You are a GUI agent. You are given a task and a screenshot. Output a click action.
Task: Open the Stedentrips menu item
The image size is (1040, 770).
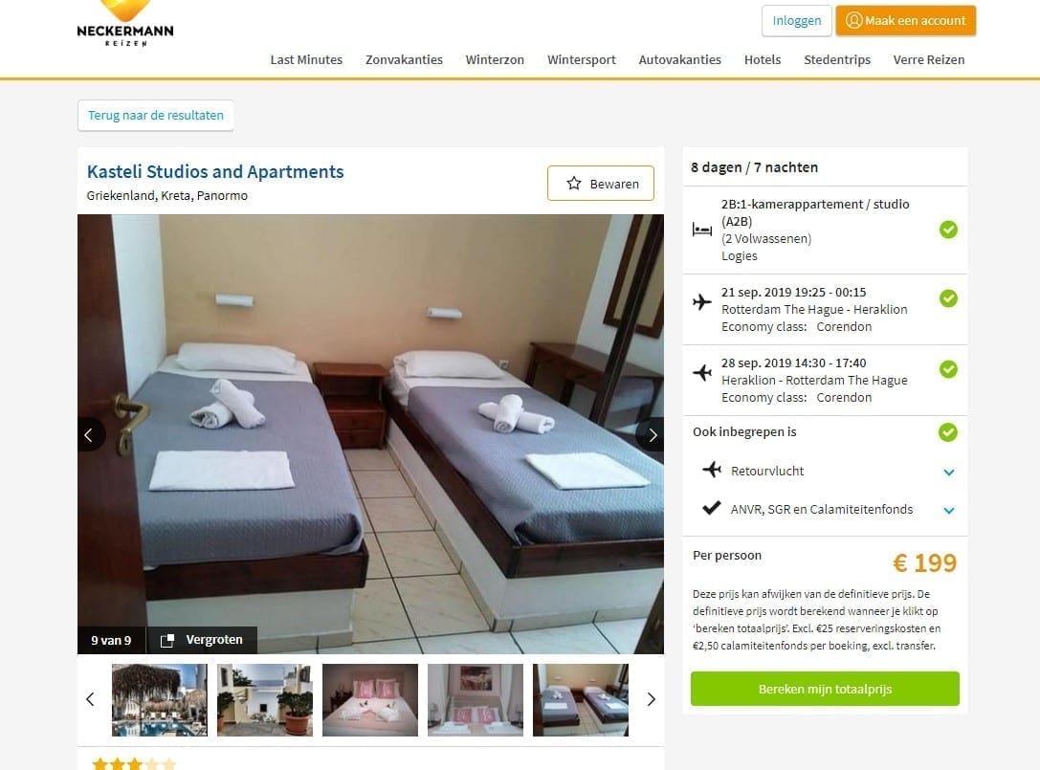click(x=837, y=59)
